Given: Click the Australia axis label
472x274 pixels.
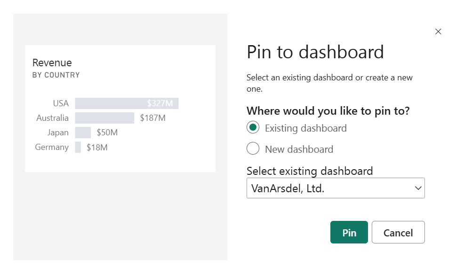Looking at the screenshot, I should point(53,118).
